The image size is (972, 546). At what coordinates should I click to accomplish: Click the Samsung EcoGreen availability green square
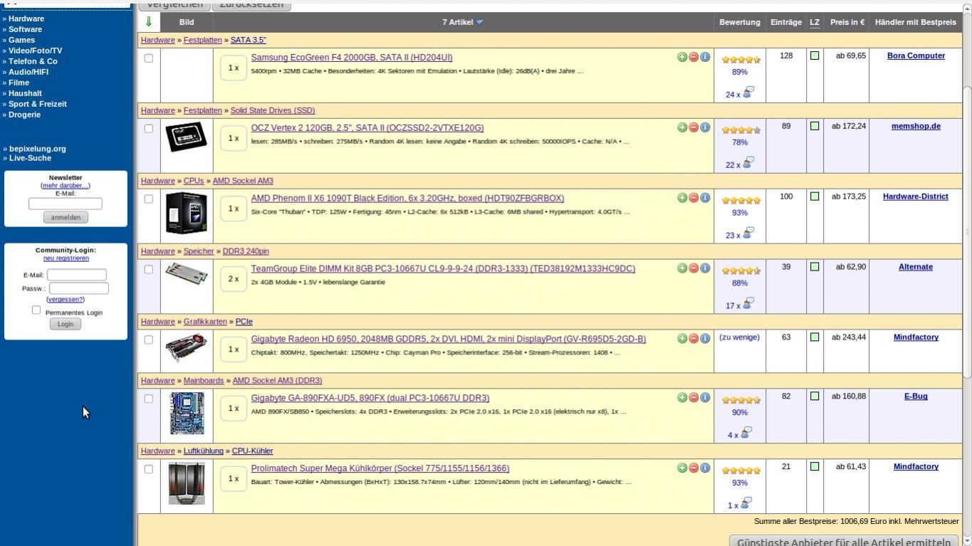click(x=815, y=56)
